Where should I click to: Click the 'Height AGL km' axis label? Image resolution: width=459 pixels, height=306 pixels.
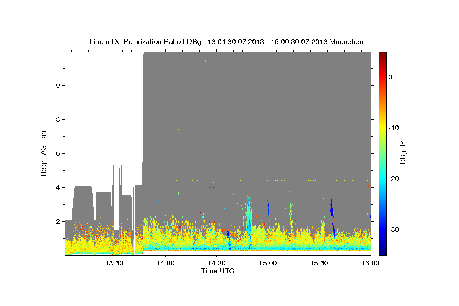pyautogui.click(x=44, y=153)
